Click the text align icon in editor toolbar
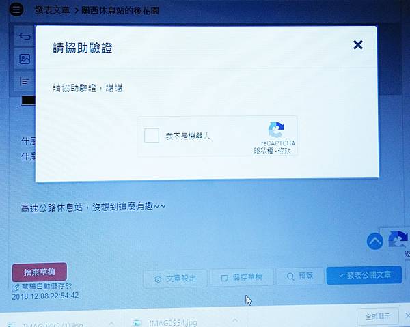410x327 pixels. tap(25, 81)
